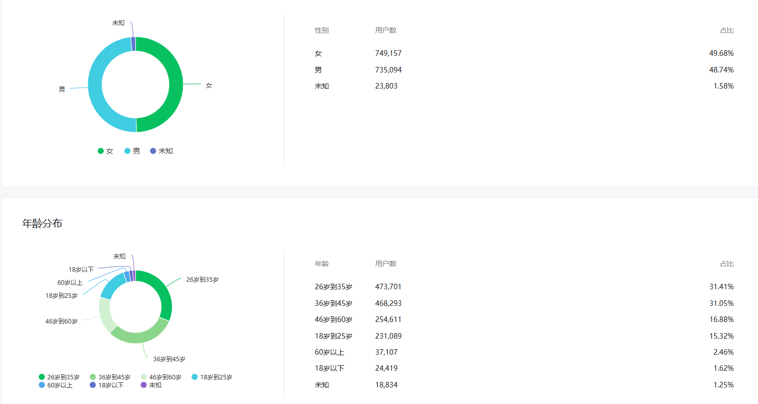This screenshot has height=404, width=758.
Task: Click the 性别 column header
Action: 322,30
